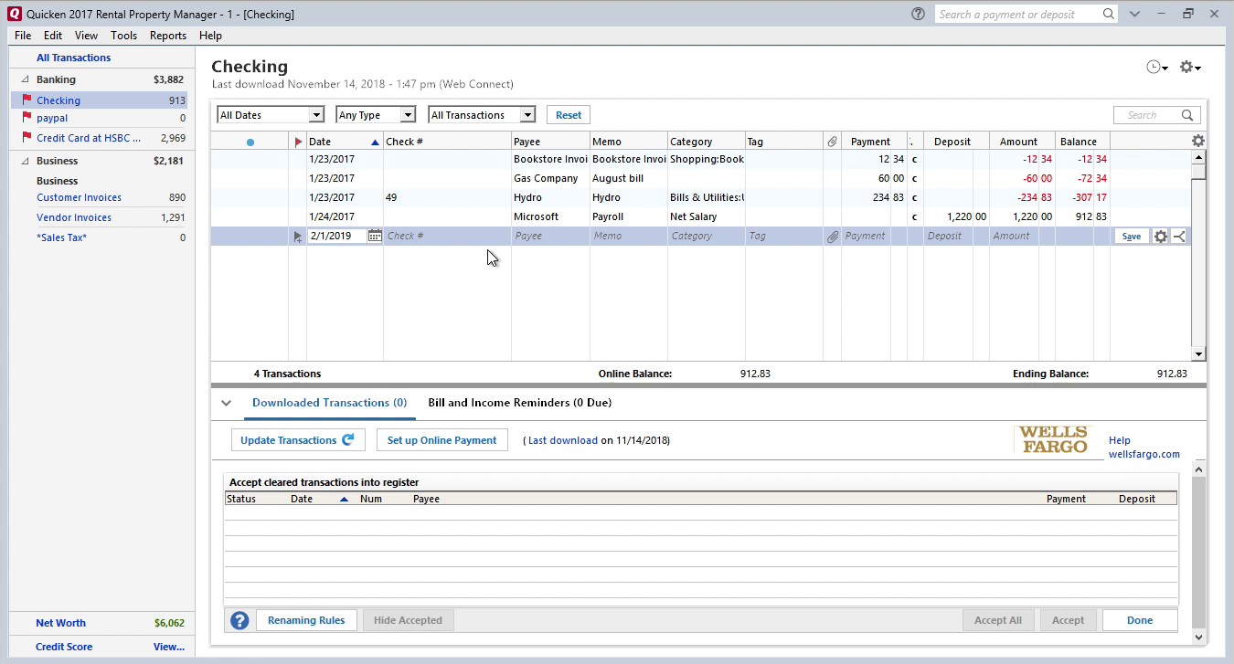This screenshot has height=664, width=1234.
Task: Open Net Worth in sidebar
Action: point(60,623)
